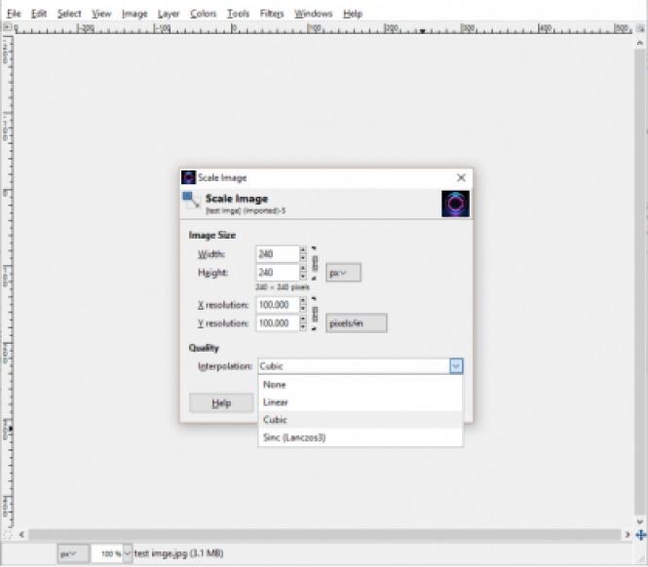This screenshot has height=567, width=648.
Task: Toggle the X/Y resolution chain link
Action: (315, 314)
